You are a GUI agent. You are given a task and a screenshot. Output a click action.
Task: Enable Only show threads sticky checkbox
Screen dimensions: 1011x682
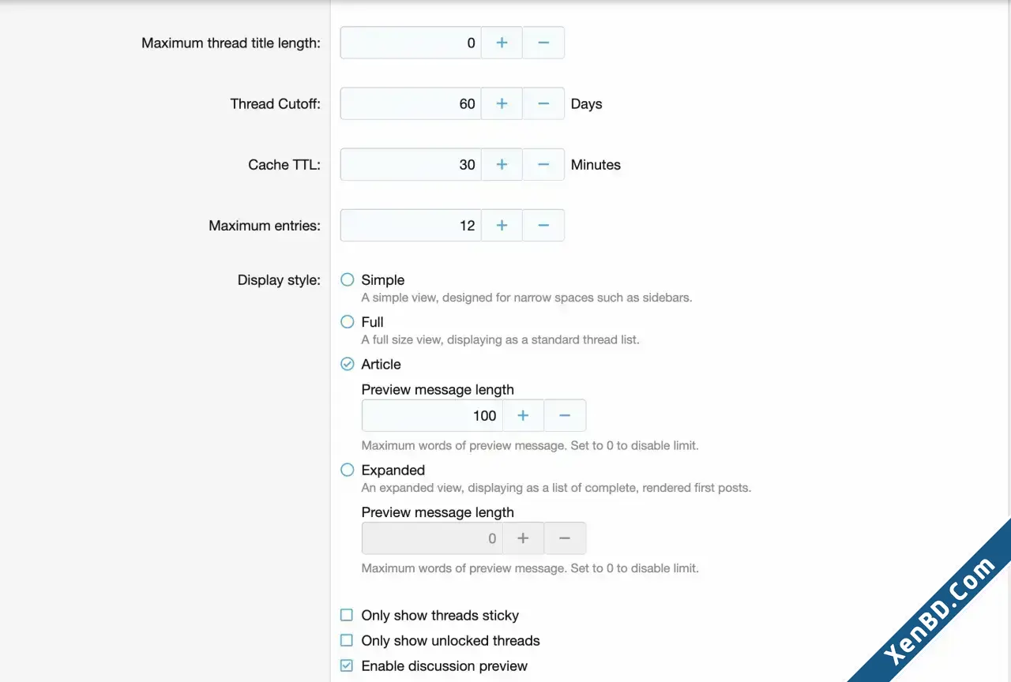[x=347, y=615]
